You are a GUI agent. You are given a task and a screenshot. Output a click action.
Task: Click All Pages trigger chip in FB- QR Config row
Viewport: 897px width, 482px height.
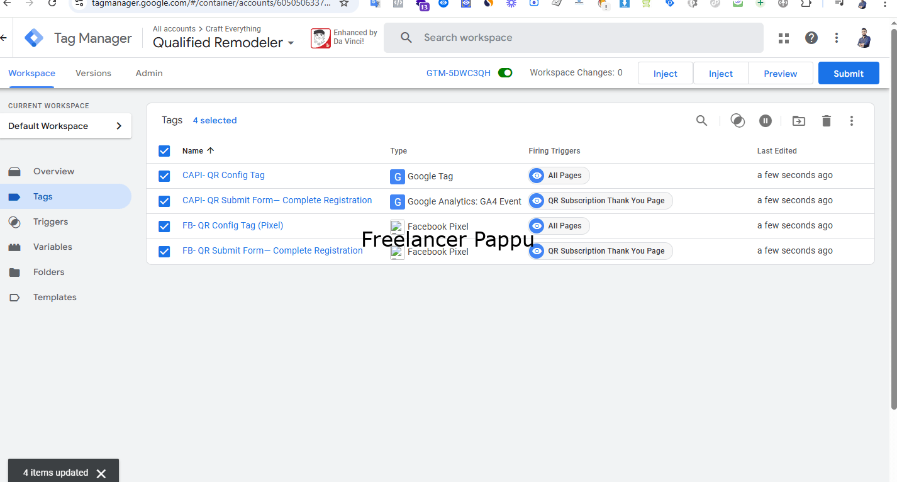[x=559, y=226]
